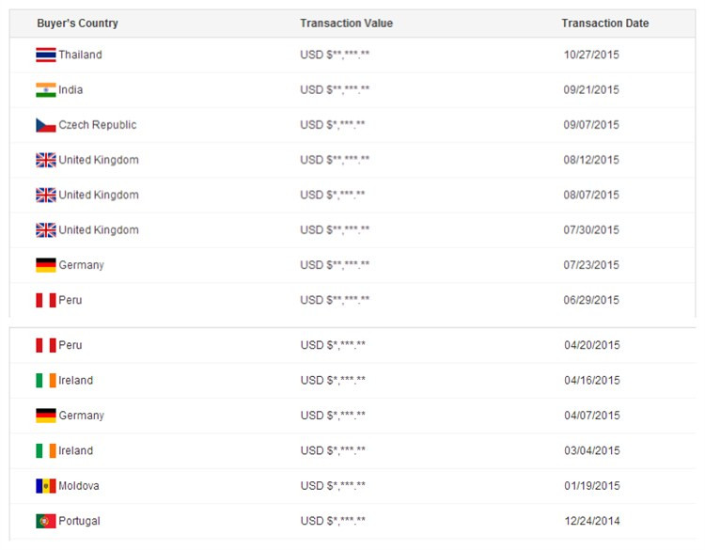Click the Thailand country name
Image resolution: width=705 pixels, height=550 pixels.
[x=81, y=55]
